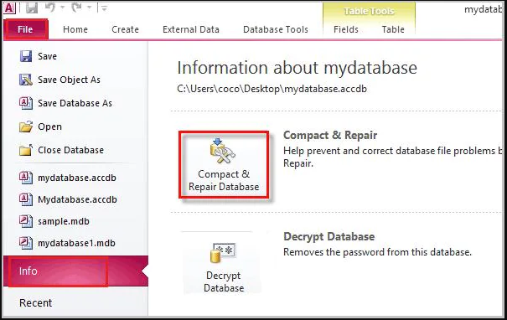Viewport: 507px width, 320px height.
Task: Click icon beside recent file mydatabase.accdb
Action: point(25,178)
